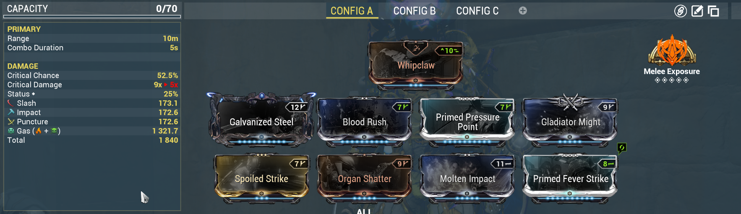
Task: Choose the Primed Pressure Point mod
Action: tap(467, 121)
